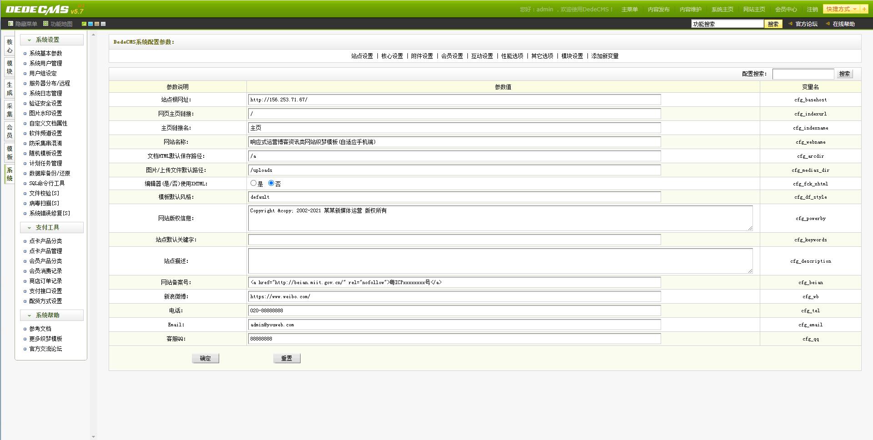Open 主菜单 in the top navigation

629,10
